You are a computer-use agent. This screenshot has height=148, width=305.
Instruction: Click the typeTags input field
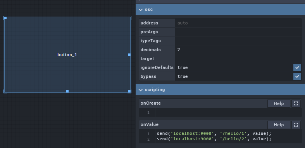238,41
